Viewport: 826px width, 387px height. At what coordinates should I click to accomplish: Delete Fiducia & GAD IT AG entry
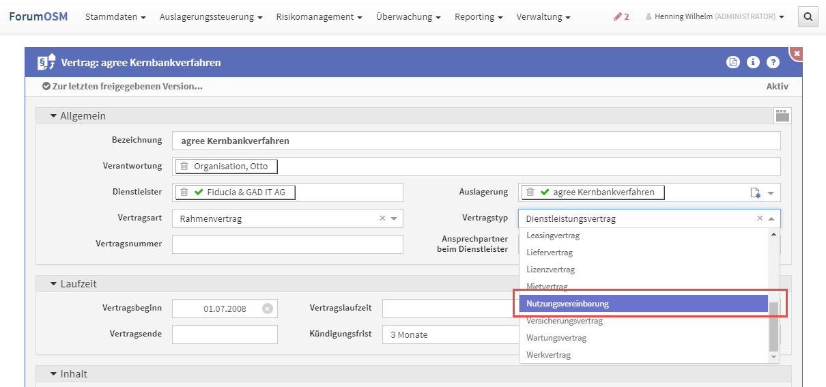pos(184,192)
